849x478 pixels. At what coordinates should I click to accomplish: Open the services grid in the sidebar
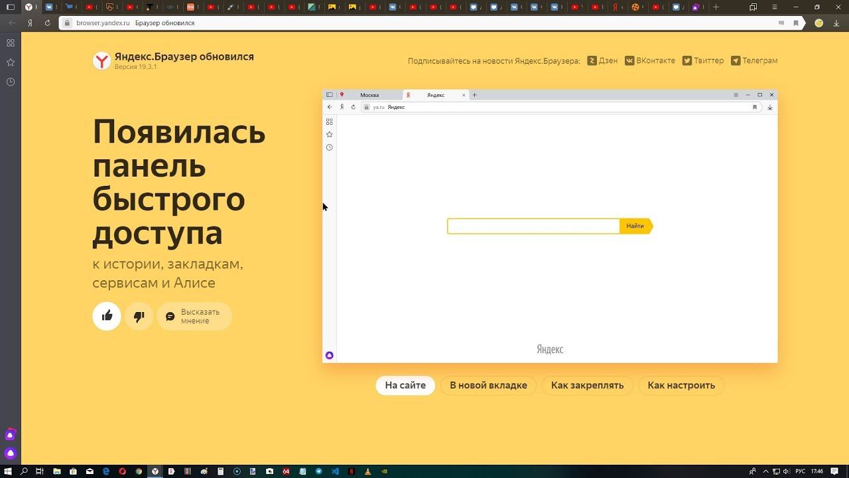pos(11,43)
